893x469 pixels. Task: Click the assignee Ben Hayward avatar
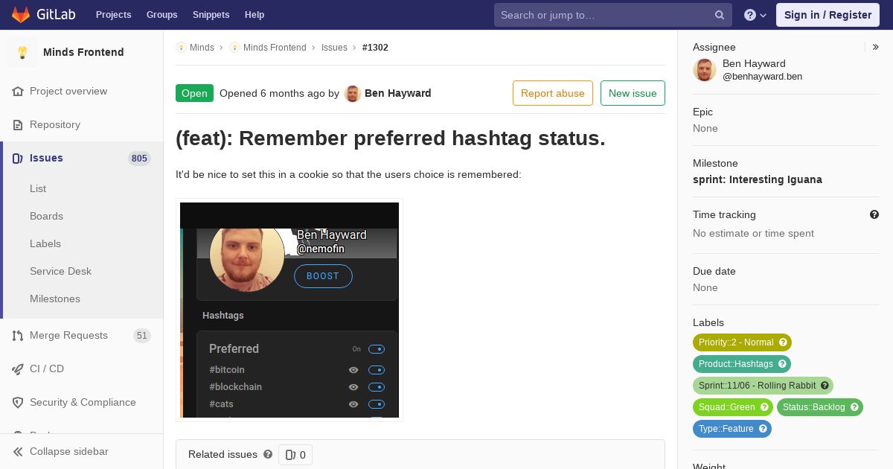click(x=705, y=70)
